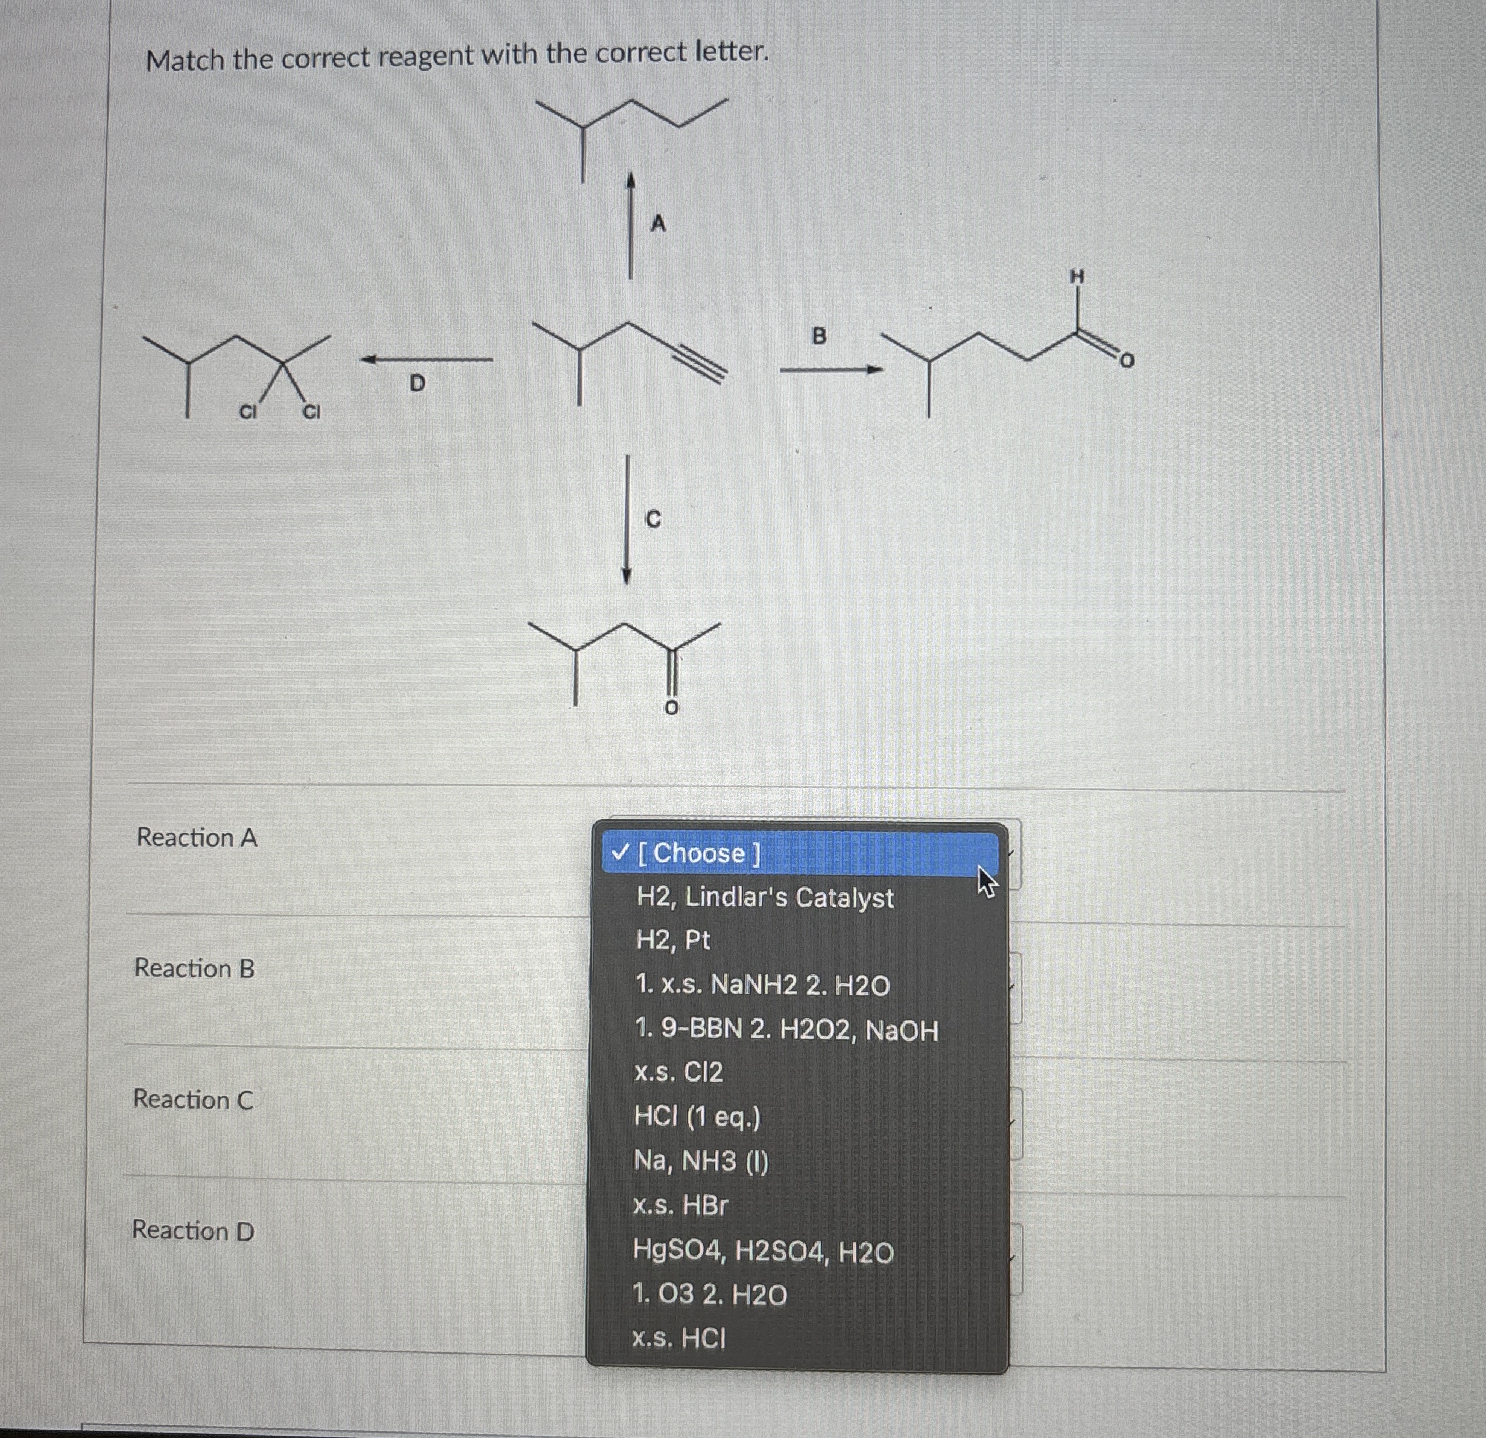Select '1. O3 2. H2O' option
This screenshot has width=1486, height=1438.
pyautogui.click(x=710, y=1294)
